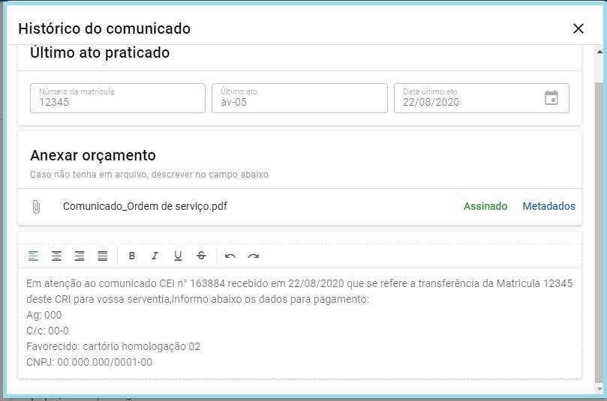Redo the last edit

[x=254, y=256]
